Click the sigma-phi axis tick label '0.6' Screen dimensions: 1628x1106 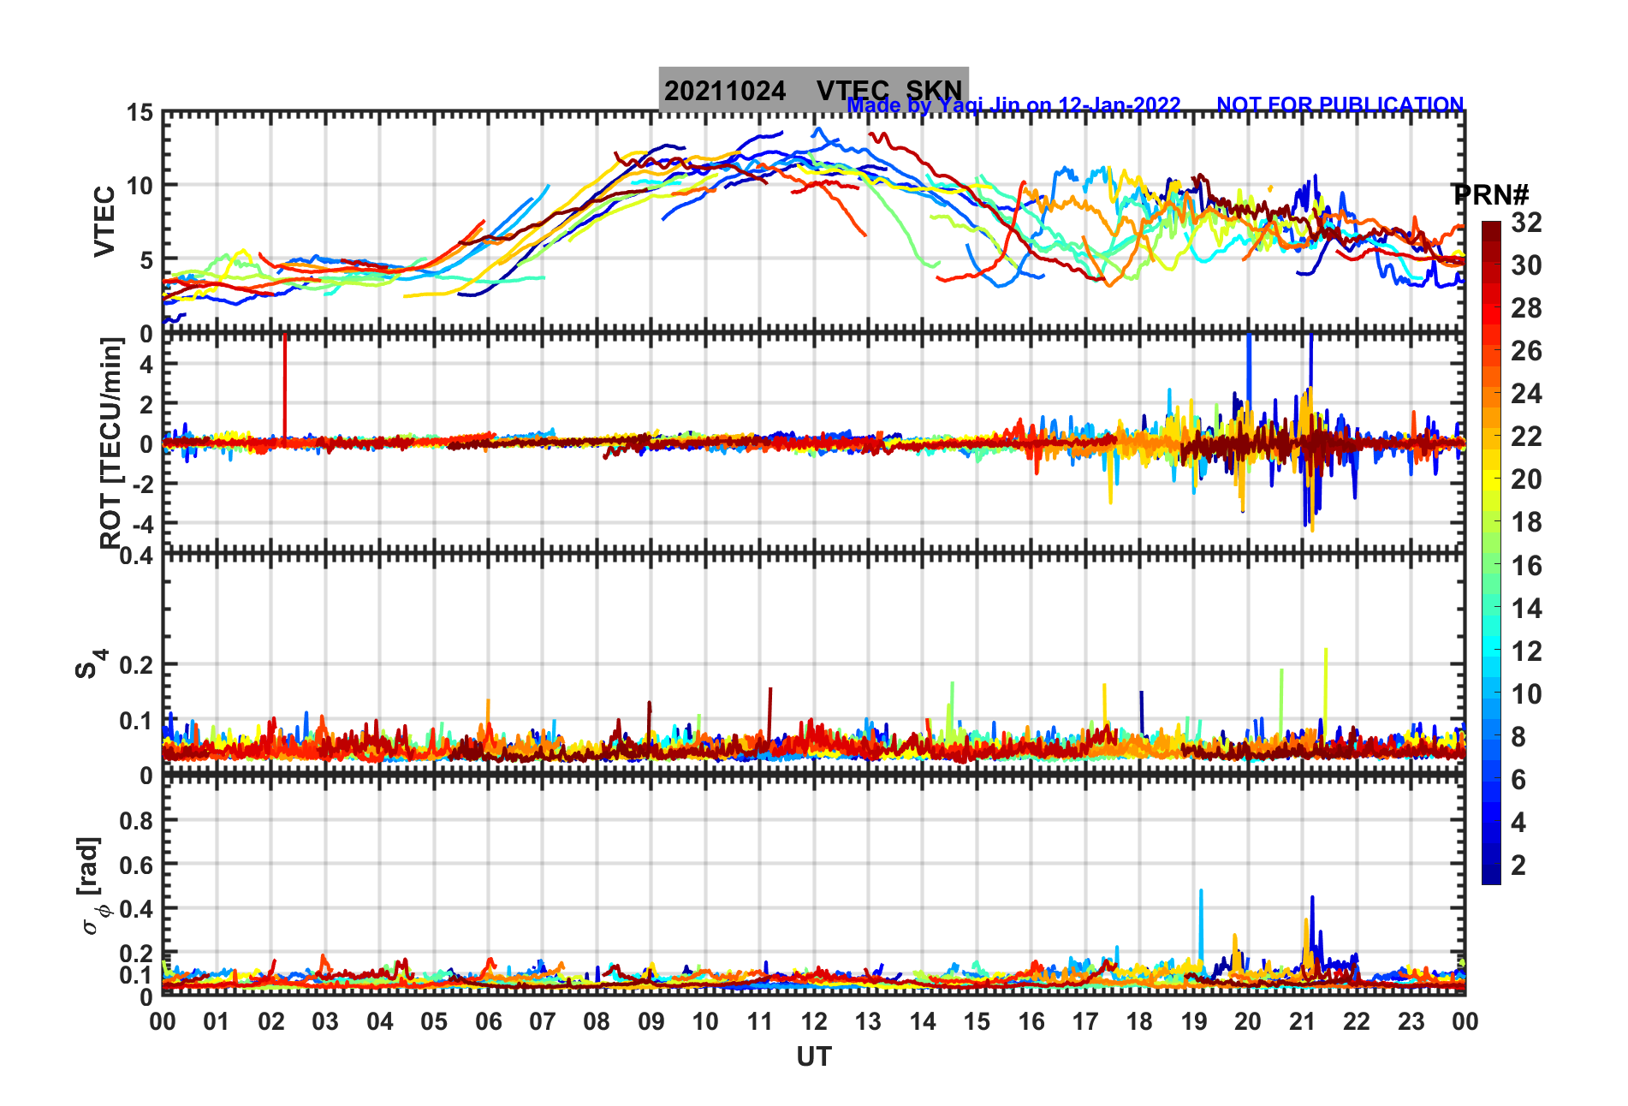[x=137, y=865]
